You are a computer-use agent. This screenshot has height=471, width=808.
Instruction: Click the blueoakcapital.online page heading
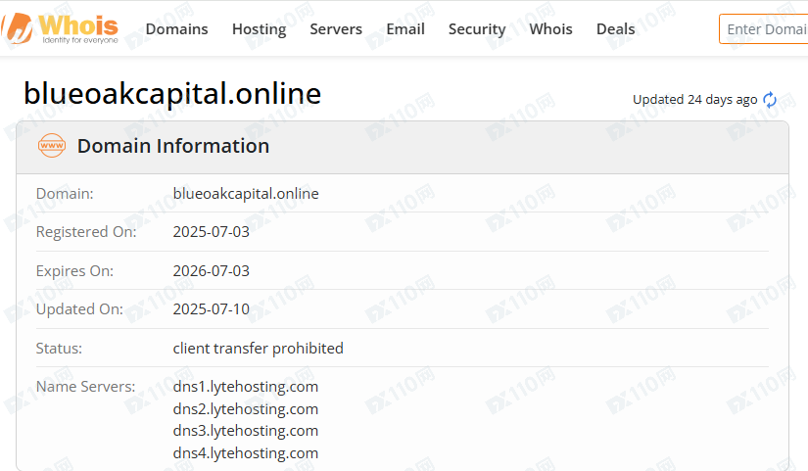tap(172, 94)
